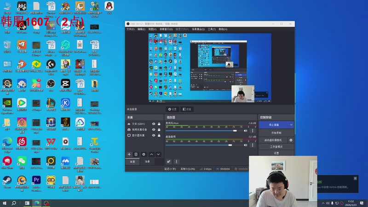Open 桌面音频 channel three-dot options
Screen dimensions: 368x207
click(x=253, y=145)
